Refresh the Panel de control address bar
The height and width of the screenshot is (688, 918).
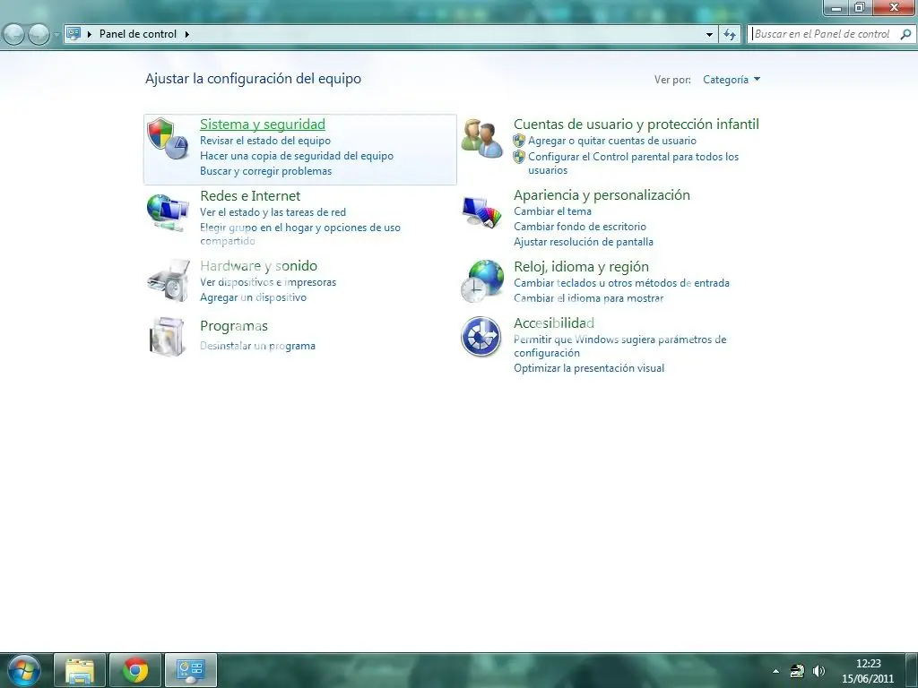click(x=731, y=34)
